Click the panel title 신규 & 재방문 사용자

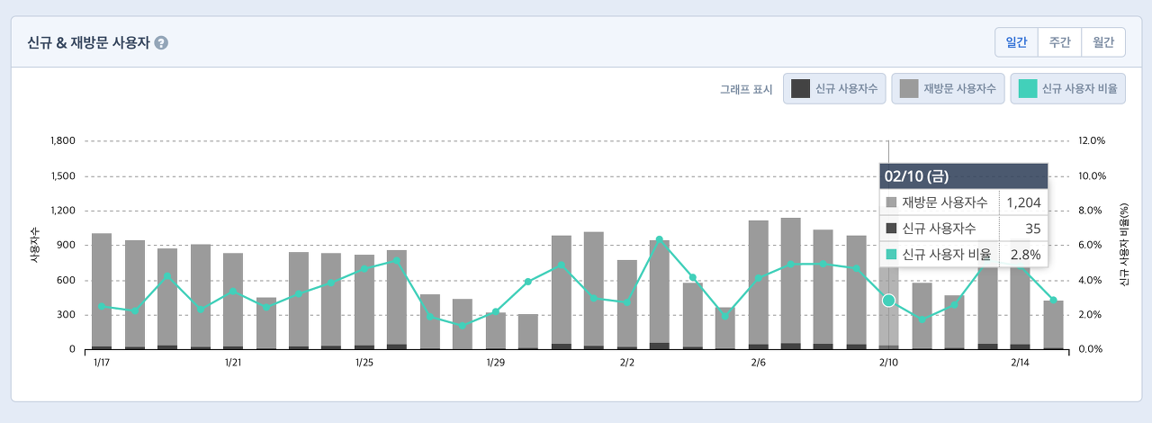tap(88, 42)
